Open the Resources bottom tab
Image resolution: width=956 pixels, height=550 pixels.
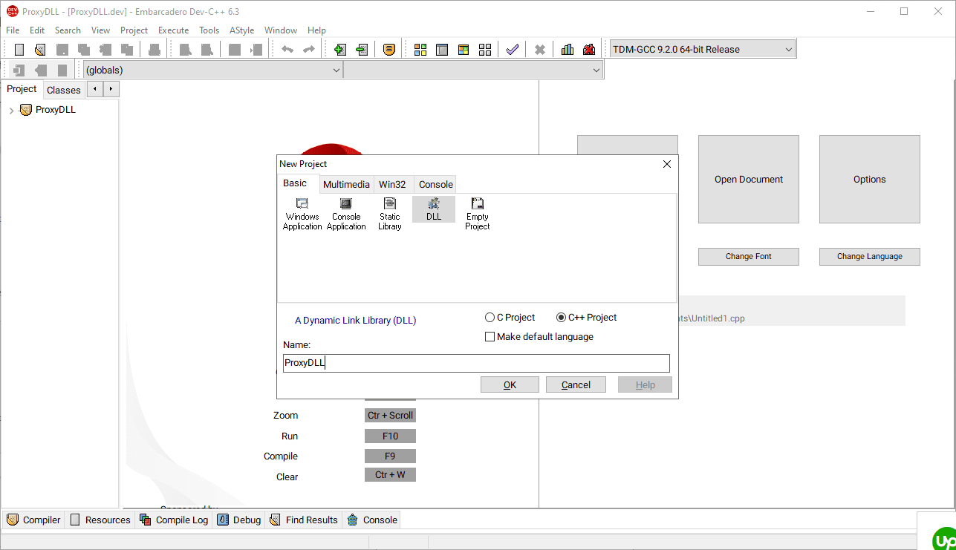(x=100, y=520)
